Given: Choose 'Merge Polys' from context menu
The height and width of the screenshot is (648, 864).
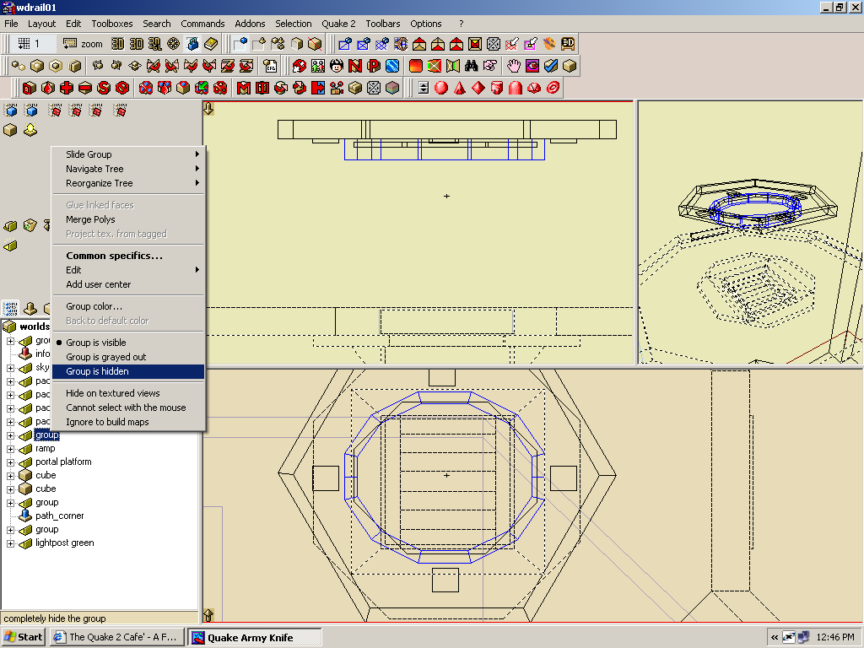Looking at the screenshot, I should [90, 219].
